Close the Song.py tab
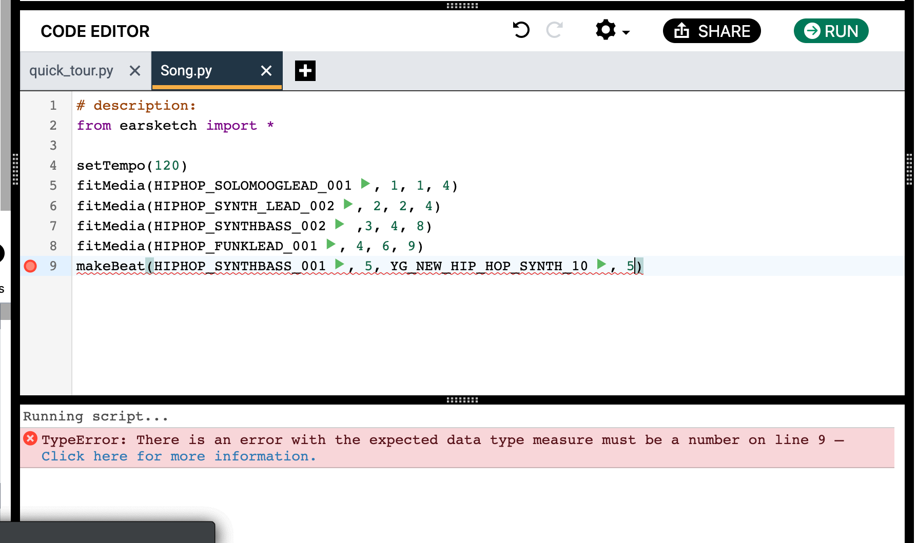This screenshot has width=917, height=543. (x=266, y=71)
